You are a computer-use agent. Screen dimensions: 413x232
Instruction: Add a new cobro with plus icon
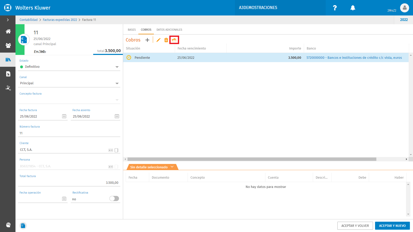147,40
